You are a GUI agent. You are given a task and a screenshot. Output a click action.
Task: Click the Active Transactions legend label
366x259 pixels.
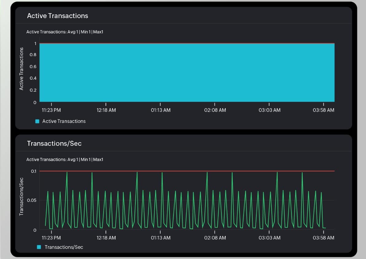tap(64, 121)
